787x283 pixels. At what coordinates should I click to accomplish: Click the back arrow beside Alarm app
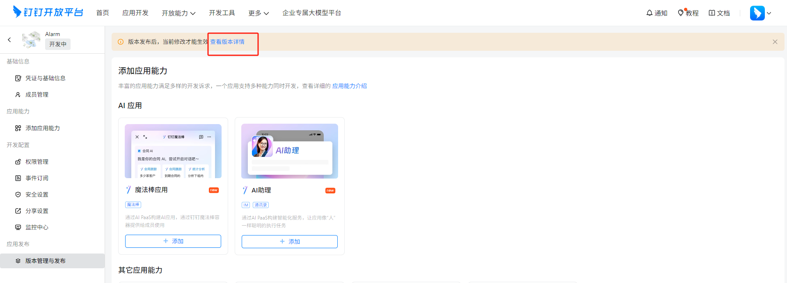pyautogui.click(x=9, y=40)
